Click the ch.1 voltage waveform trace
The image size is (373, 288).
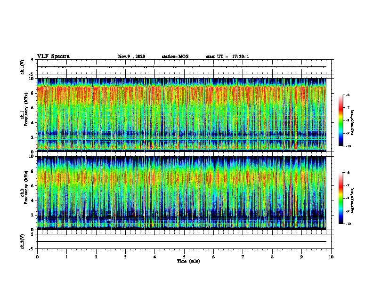coord(182,67)
